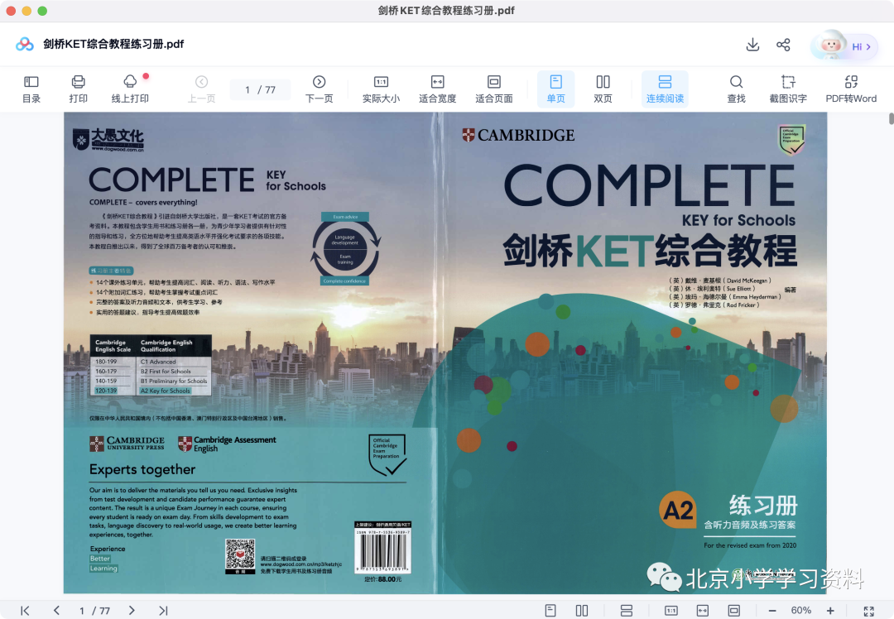Toggle 双页 double page mode
Viewport: 894px width, 619px height.
603,89
